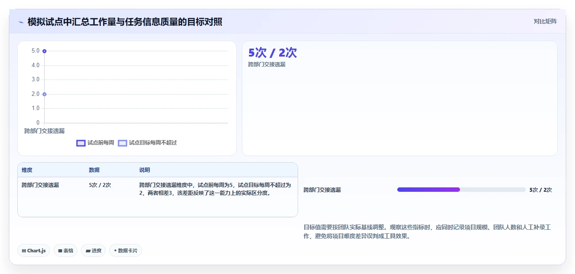Toggle the 试点目标每周不超过 legend item

[147, 143]
